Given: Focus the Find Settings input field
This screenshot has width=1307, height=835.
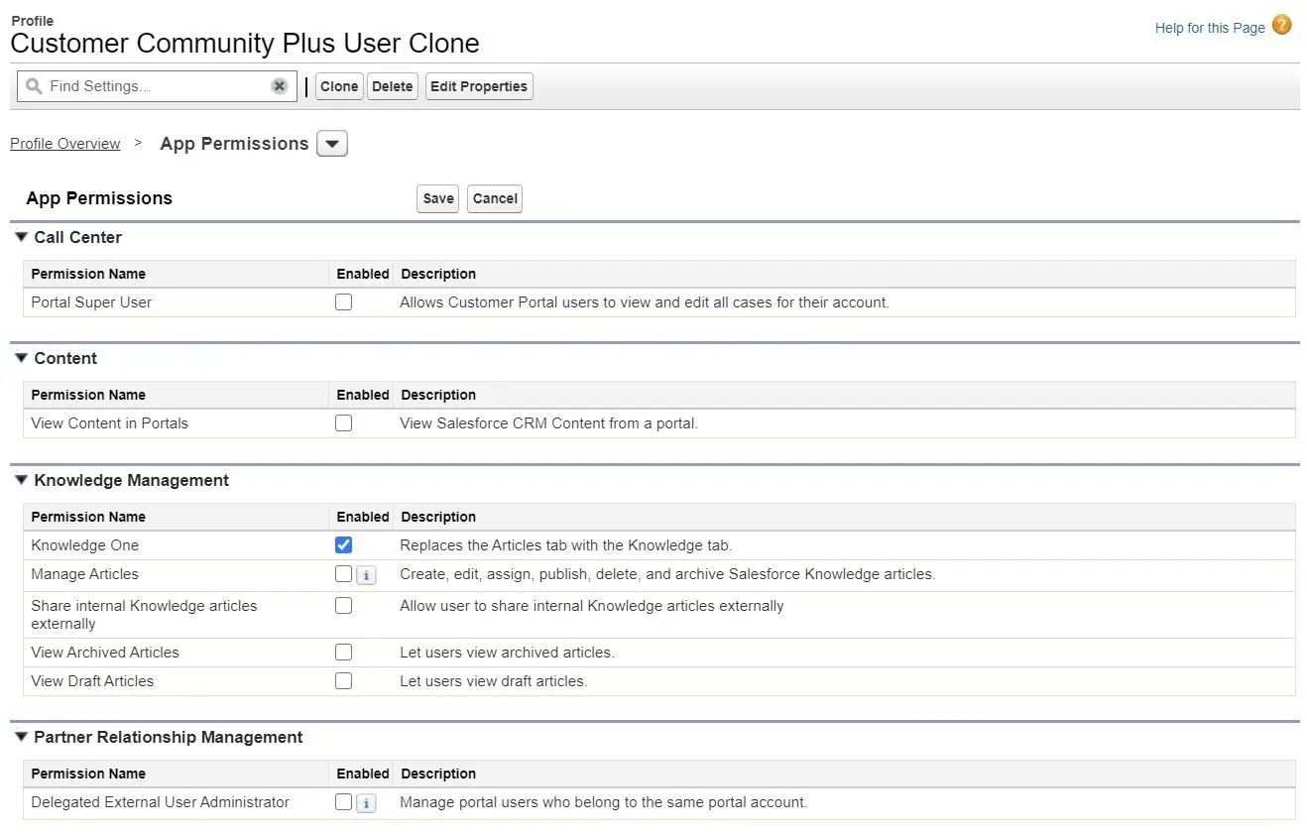Looking at the screenshot, I should point(158,86).
